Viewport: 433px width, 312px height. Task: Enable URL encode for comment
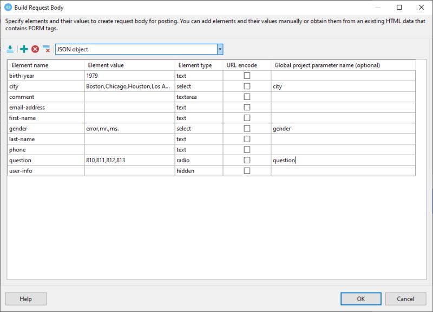click(247, 97)
